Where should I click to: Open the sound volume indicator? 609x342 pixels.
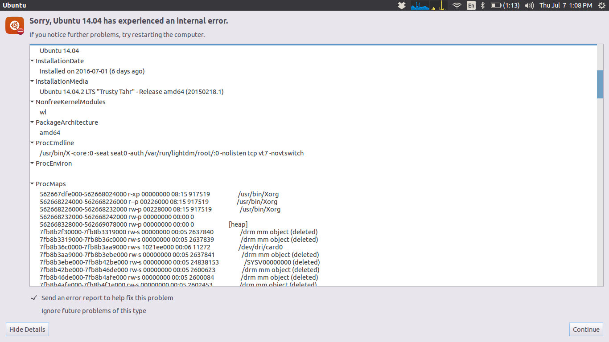529,5
